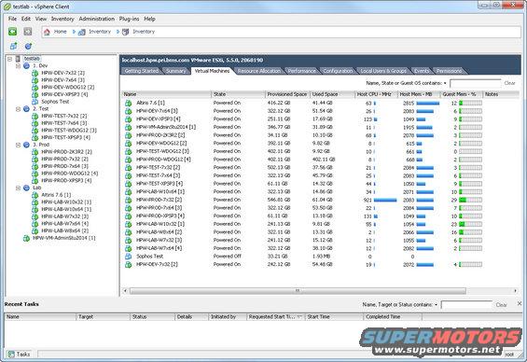Open the Inventory menu
The height and width of the screenshot is (362, 527).
tap(62, 19)
